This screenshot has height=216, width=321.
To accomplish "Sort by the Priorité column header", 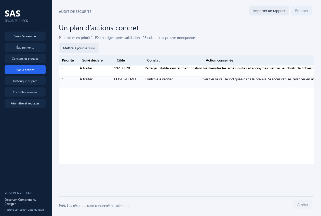I will point(68,60).
